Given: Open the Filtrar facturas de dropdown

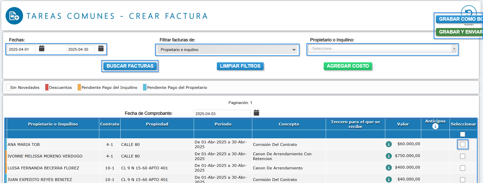Looking at the screenshot, I should pyautogui.click(x=227, y=50).
